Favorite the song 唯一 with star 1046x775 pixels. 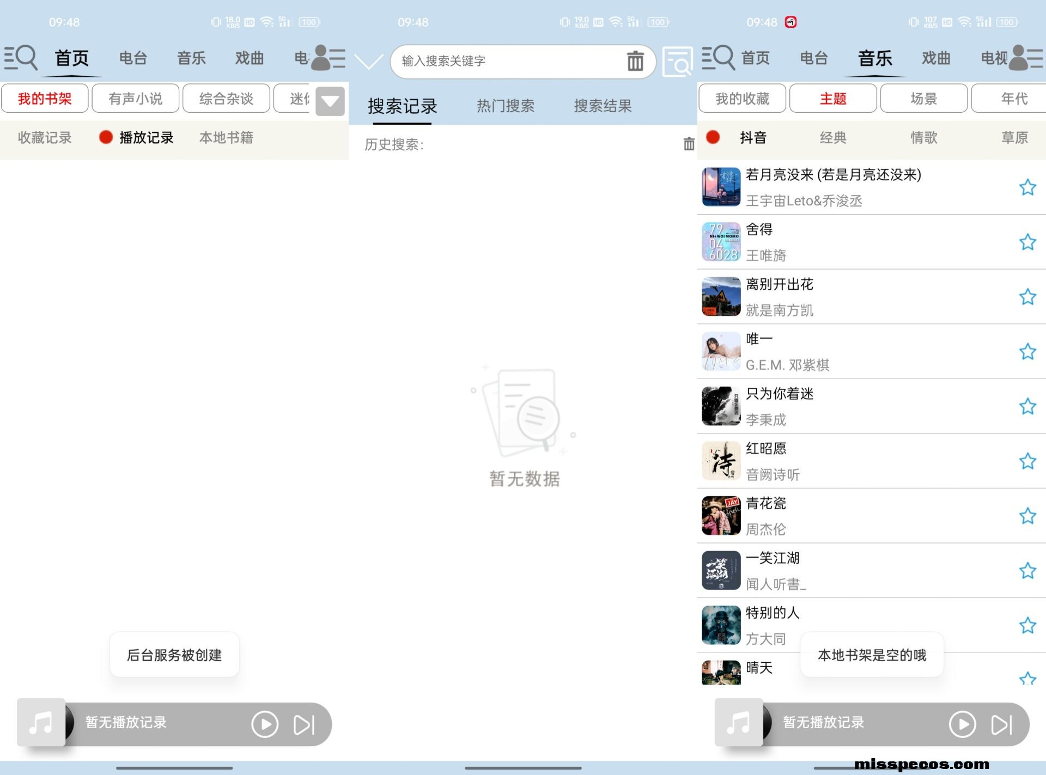tap(1027, 351)
